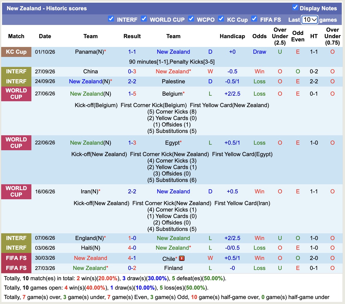Screen dimensions: 345x304
Task: Click the Belgium team link
Action: pos(172,94)
